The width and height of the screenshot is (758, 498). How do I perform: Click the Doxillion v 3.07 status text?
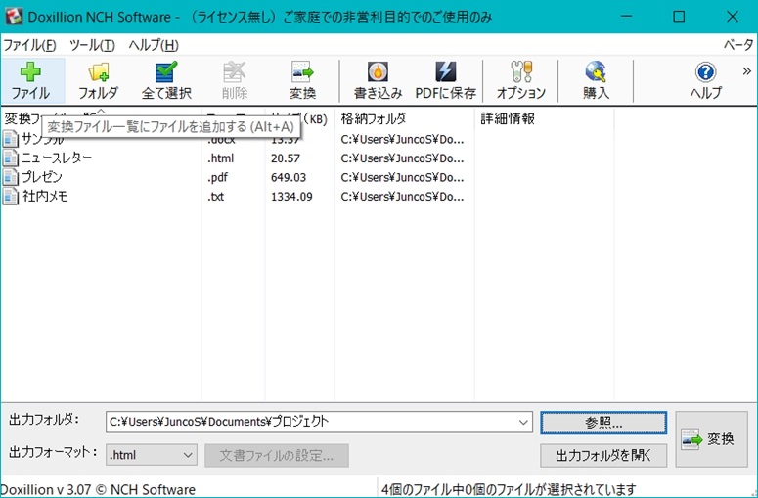[98, 489]
